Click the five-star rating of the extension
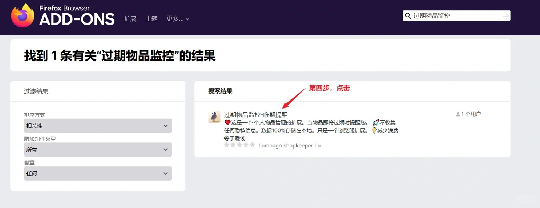 tap(239, 145)
